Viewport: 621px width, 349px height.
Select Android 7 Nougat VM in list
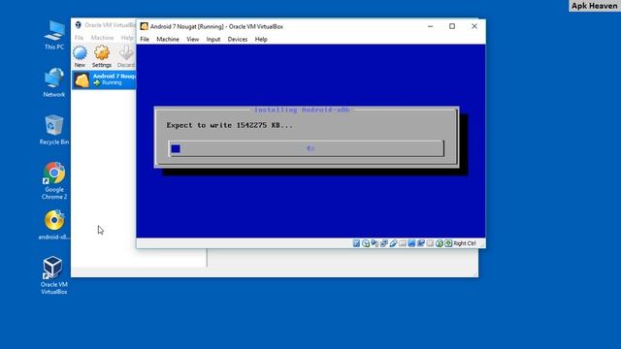[x=104, y=79]
